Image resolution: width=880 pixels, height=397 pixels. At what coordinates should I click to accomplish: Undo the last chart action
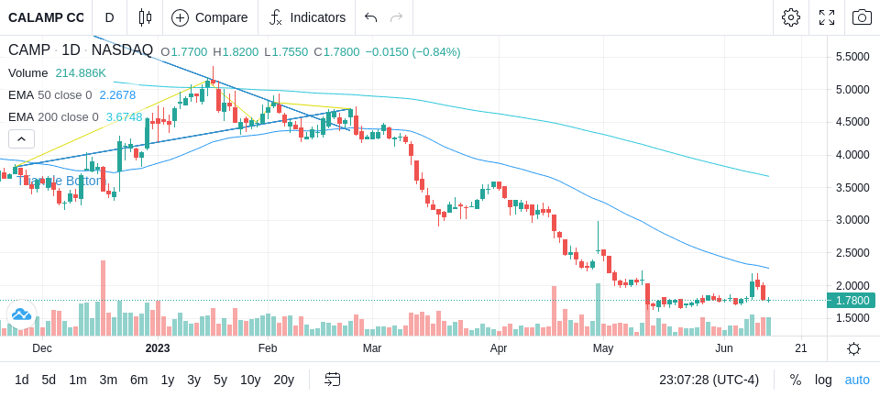[x=370, y=17]
